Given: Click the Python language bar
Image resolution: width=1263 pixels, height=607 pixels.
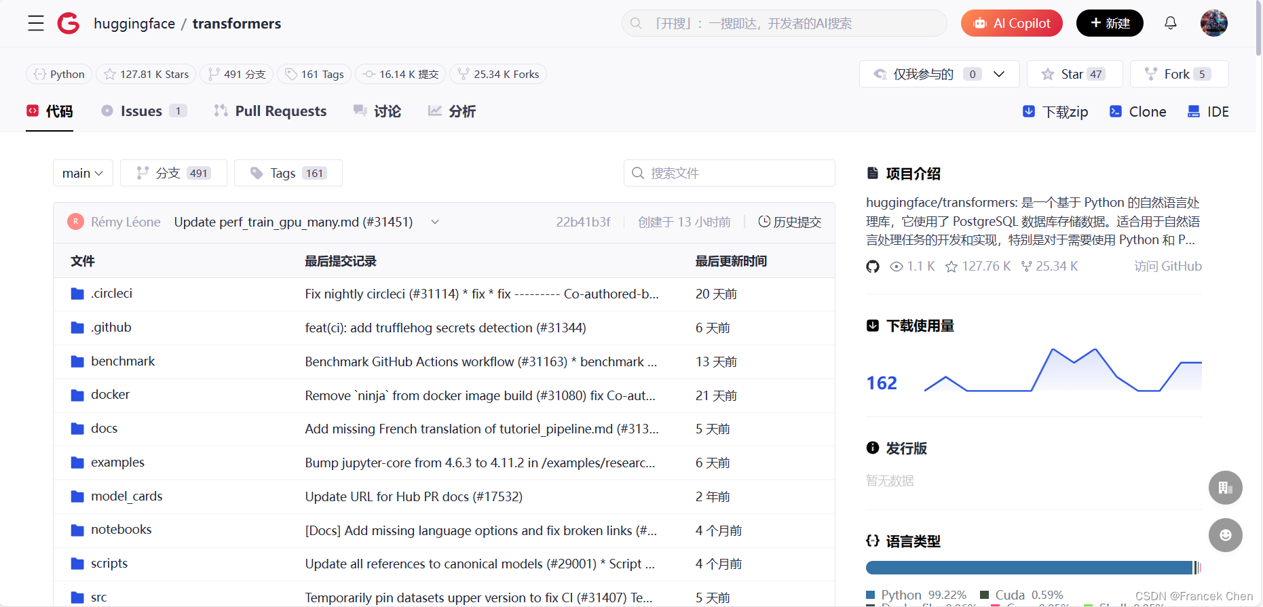Looking at the screenshot, I should click(x=1029, y=568).
